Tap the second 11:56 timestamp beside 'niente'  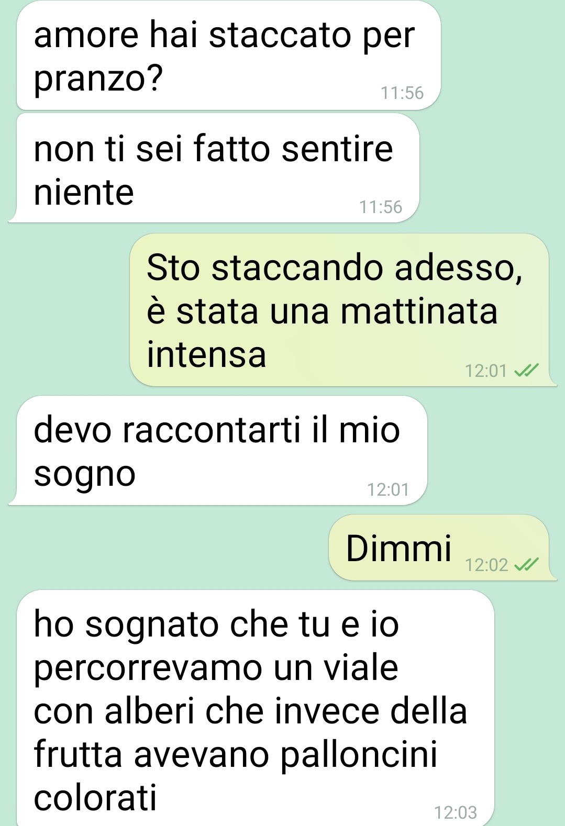click(381, 207)
